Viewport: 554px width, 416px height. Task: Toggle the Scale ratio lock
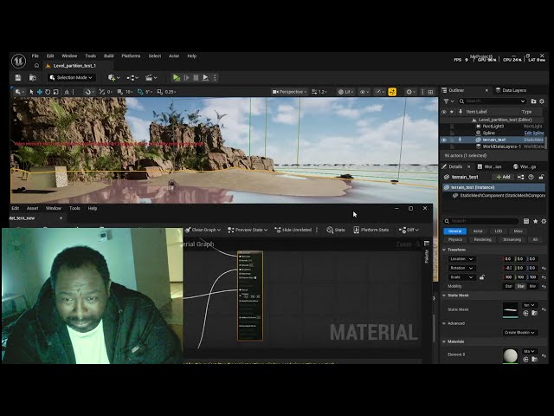(481, 277)
